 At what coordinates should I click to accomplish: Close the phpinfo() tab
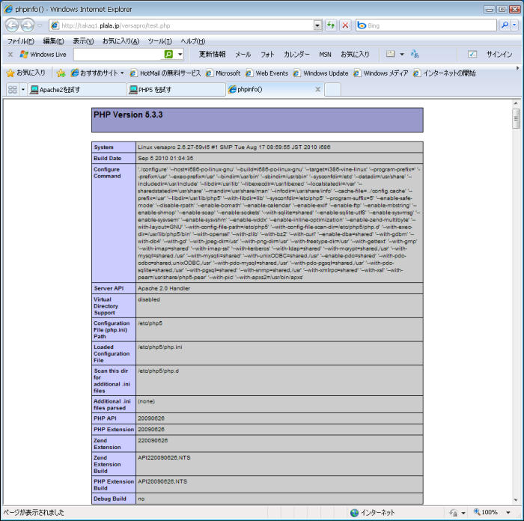click(x=318, y=89)
